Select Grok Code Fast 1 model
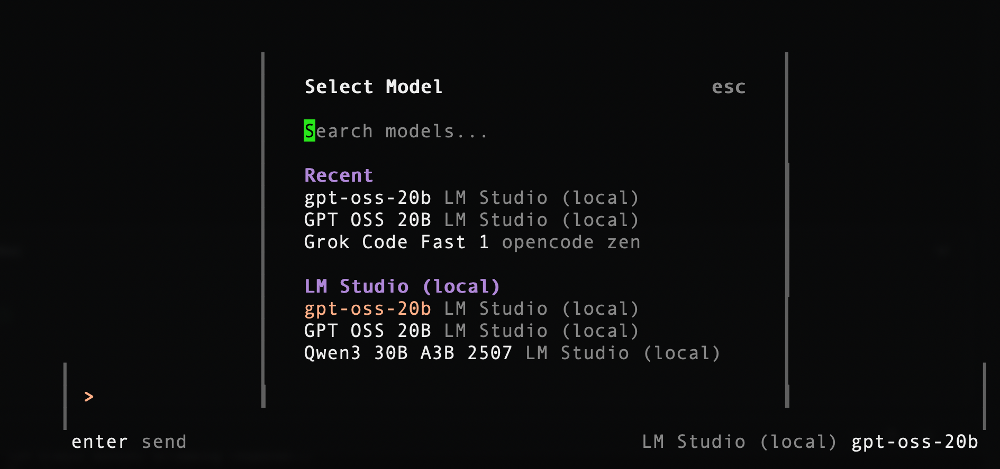1000x469 pixels. (x=396, y=242)
